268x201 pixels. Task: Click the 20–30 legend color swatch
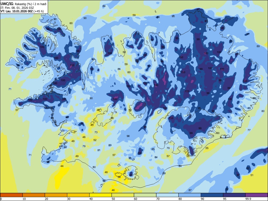[56, 195]
